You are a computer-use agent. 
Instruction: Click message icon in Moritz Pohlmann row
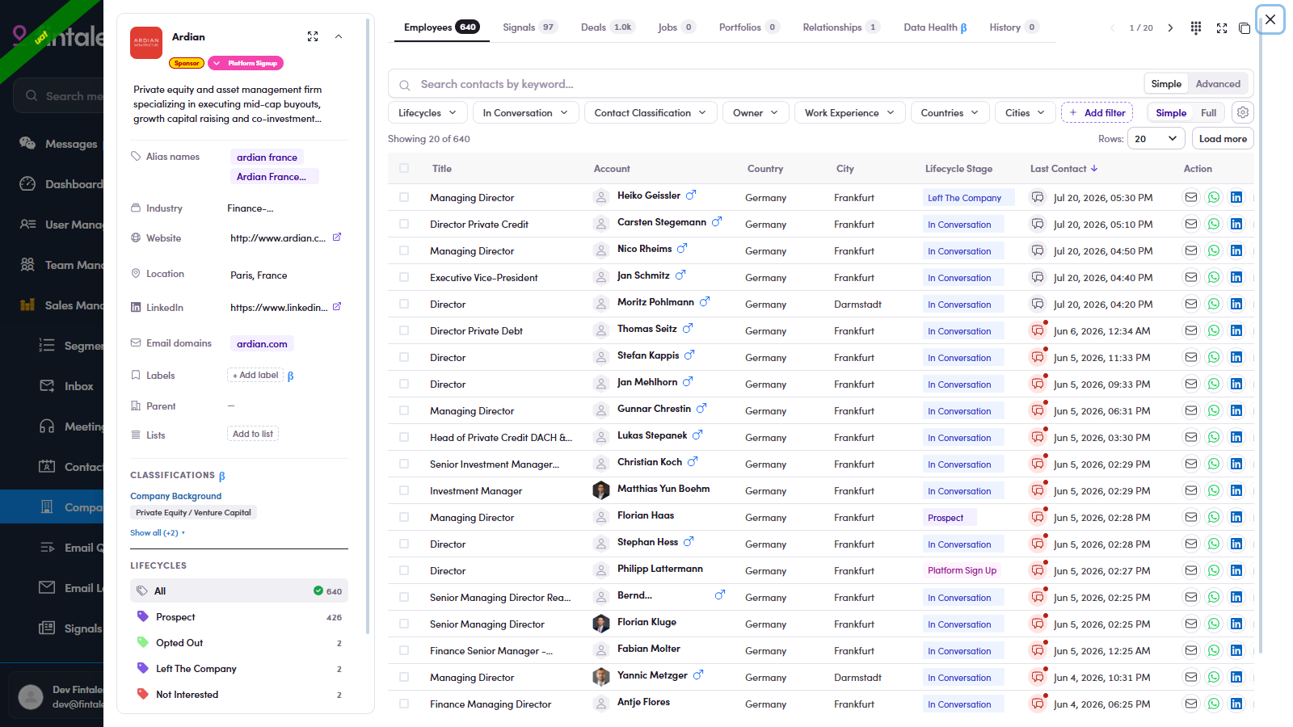1038,304
